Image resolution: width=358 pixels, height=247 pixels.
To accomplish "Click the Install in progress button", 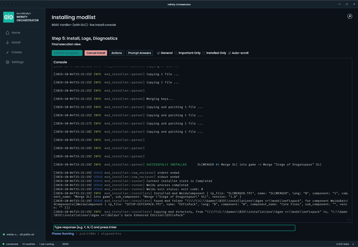I will click(67, 53).
